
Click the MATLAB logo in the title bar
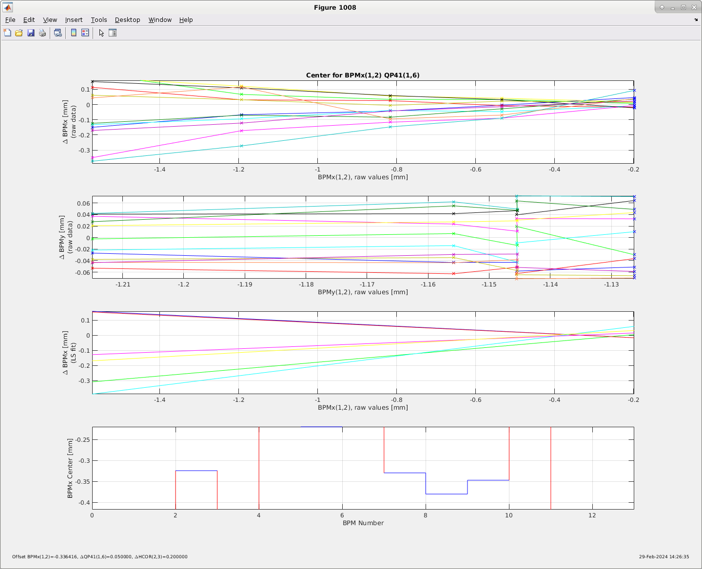pos(8,7)
